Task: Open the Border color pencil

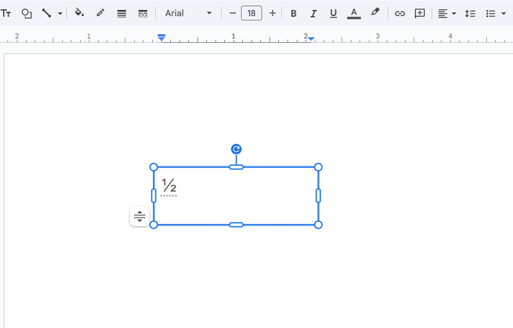Action: click(100, 13)
